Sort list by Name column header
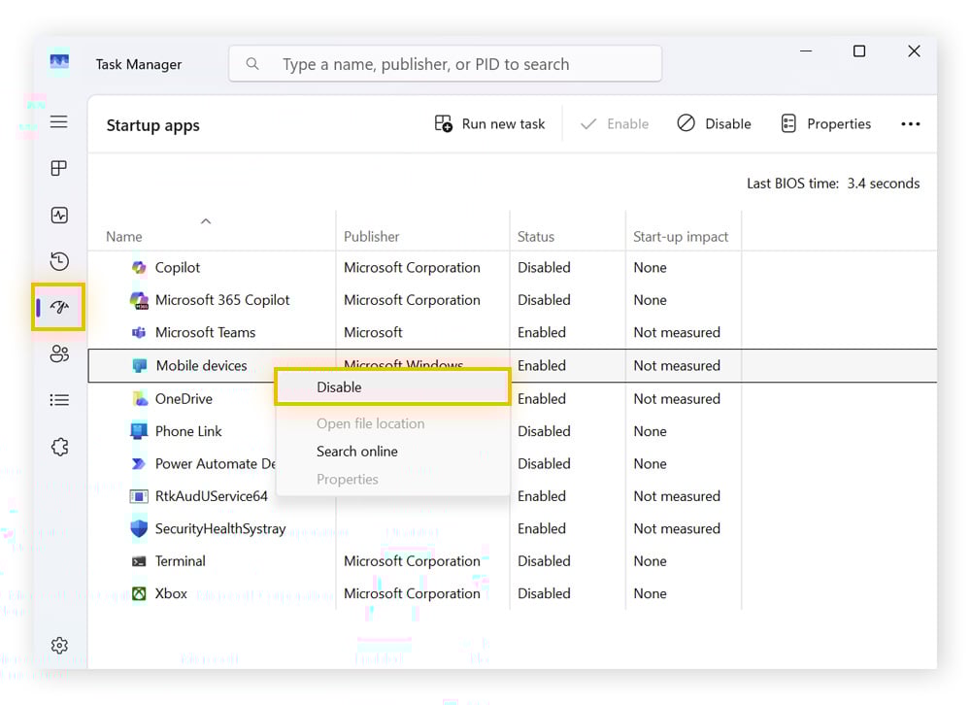The height and width of the screenshot is (705, 971). [124, 237]
